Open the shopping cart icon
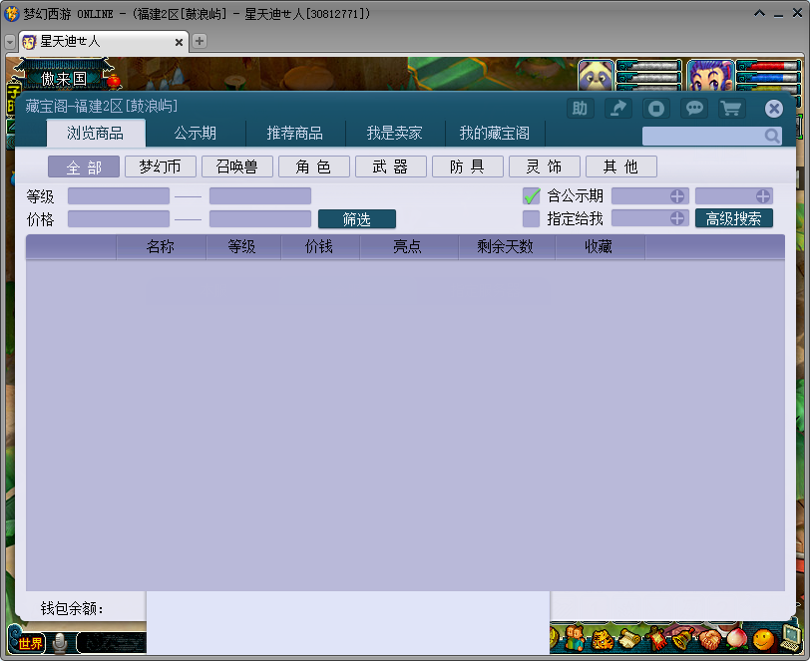This screenshot has width=810, height=661. pyautogui.click(x=731, y=109)
